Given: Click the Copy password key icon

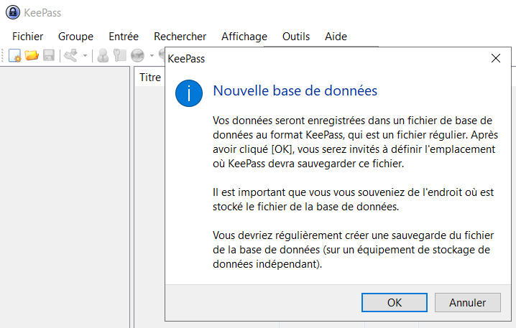Looking at the screenshot, I should tap(120, 56).
